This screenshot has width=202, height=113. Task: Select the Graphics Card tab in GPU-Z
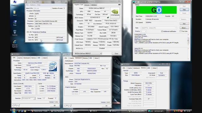pos(79,5)
